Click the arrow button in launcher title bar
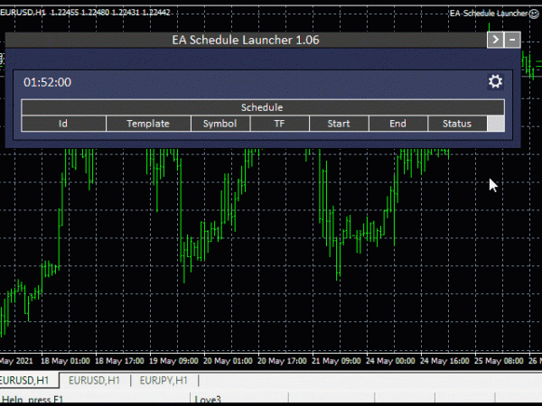Image resolution: width=542 pixels, height=406 pixels. pyautogui.click(x=495, y=40)
